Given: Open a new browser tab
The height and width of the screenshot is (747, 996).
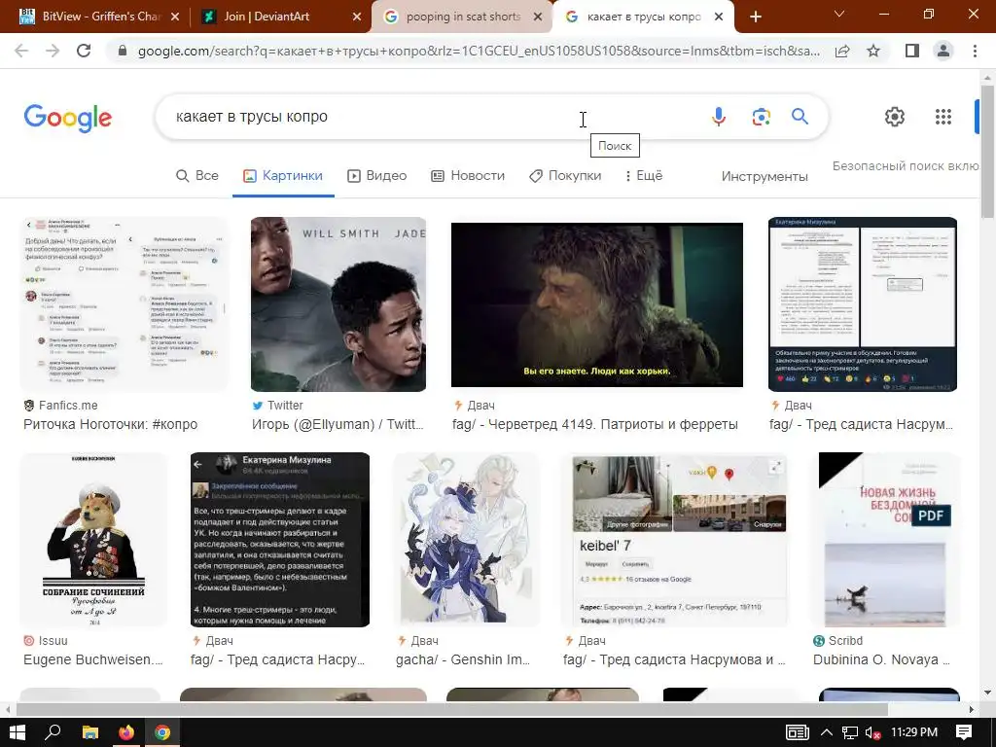Looking at the screenshot, I should click(x=756, y=17).
